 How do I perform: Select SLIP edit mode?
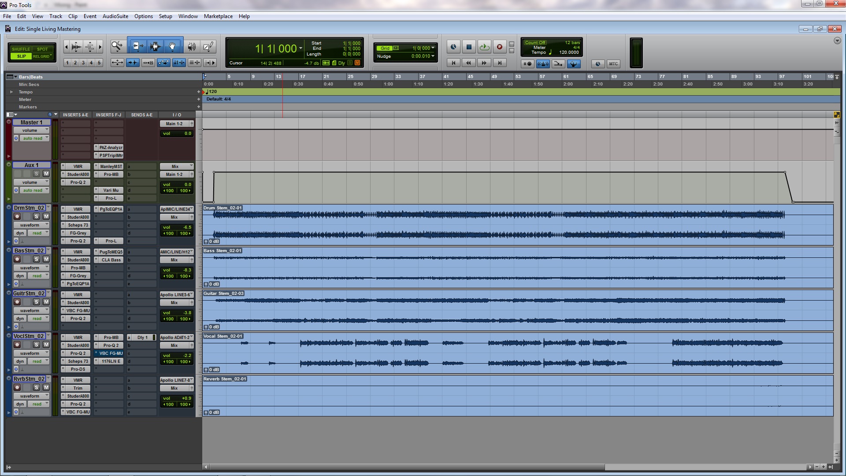tap(22, 56)
